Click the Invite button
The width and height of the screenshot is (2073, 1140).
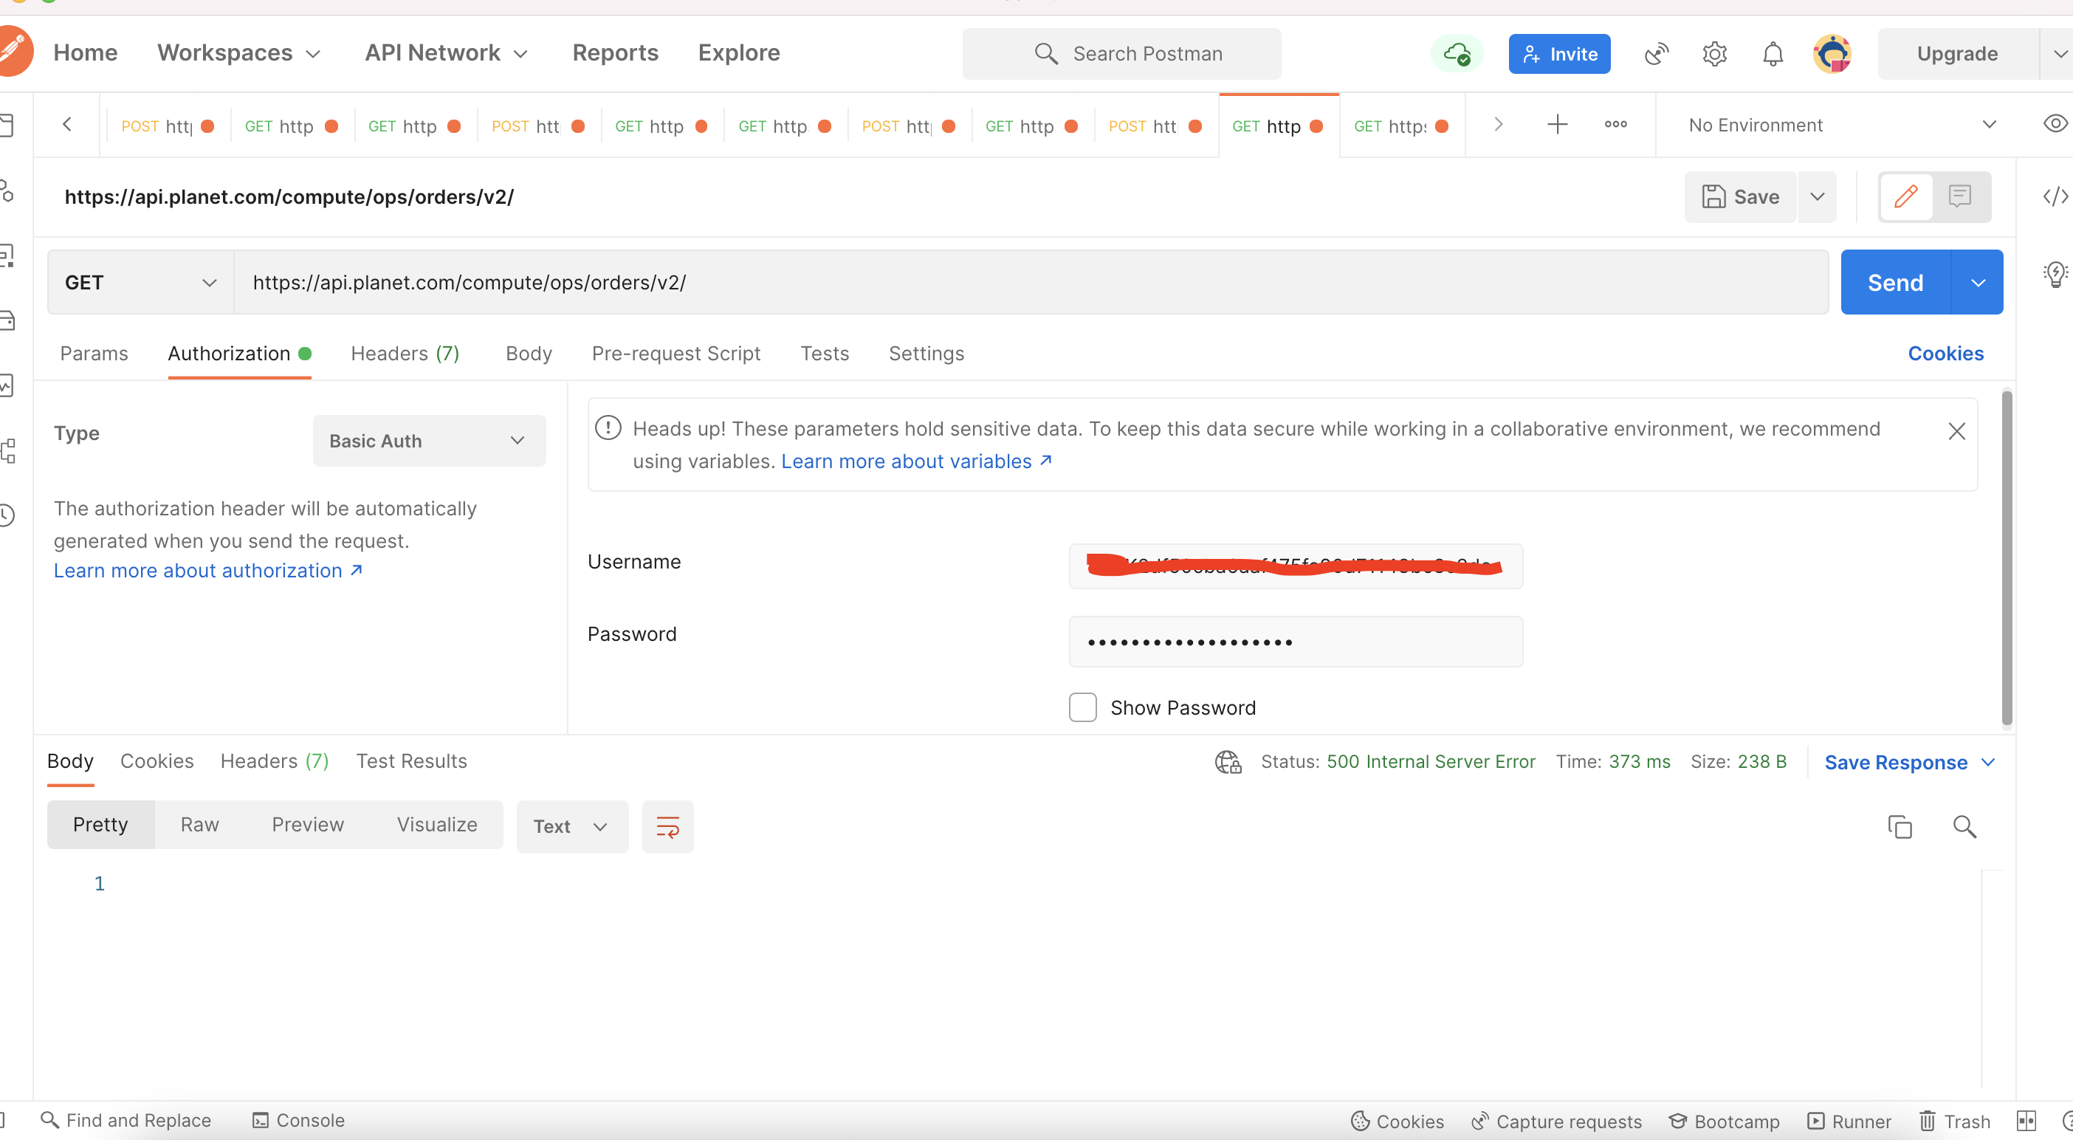[x=1558, y=54]
